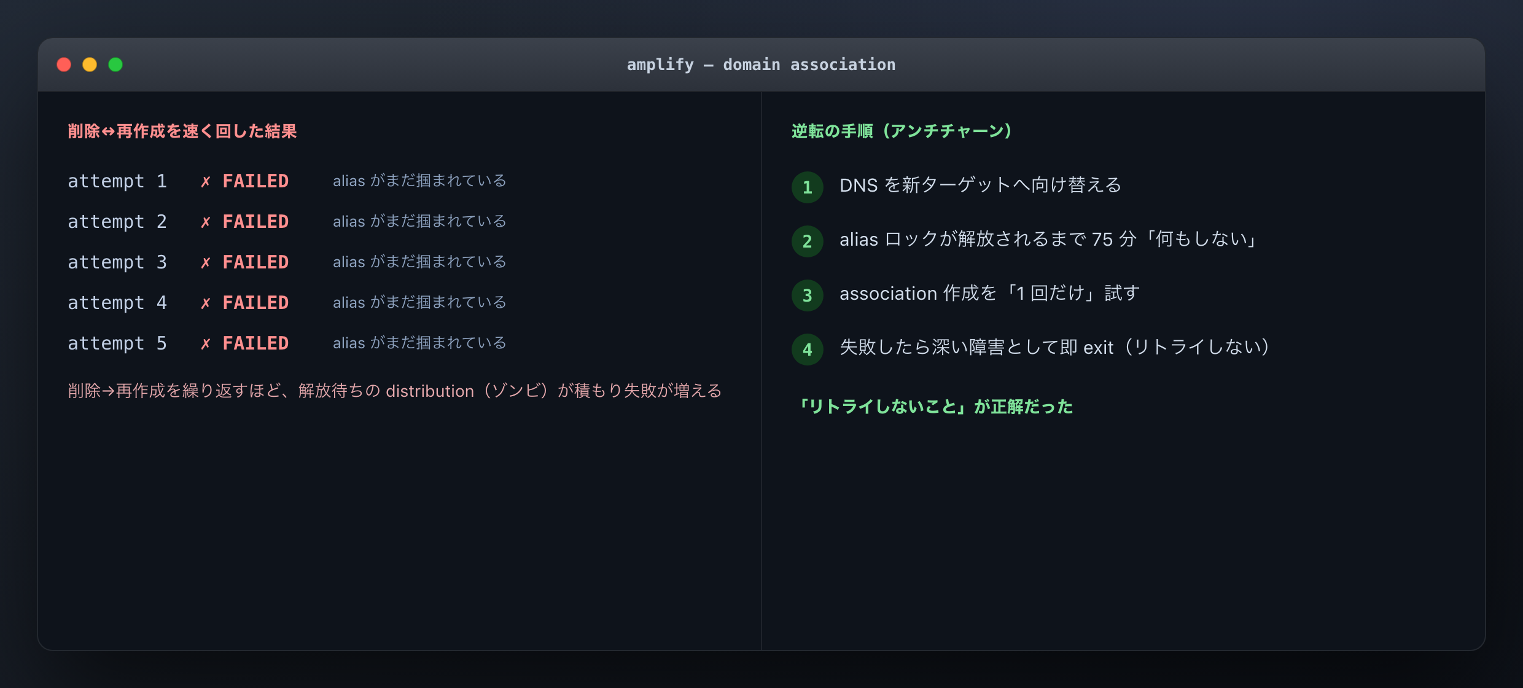Screen dimensions: 1523x688
Task: Click the green step 3 circle badge
Action: tap(808, 295)
